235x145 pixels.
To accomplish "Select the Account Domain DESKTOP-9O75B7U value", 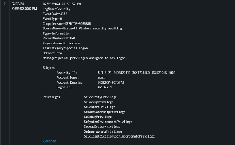I will [x=113, y=82].
